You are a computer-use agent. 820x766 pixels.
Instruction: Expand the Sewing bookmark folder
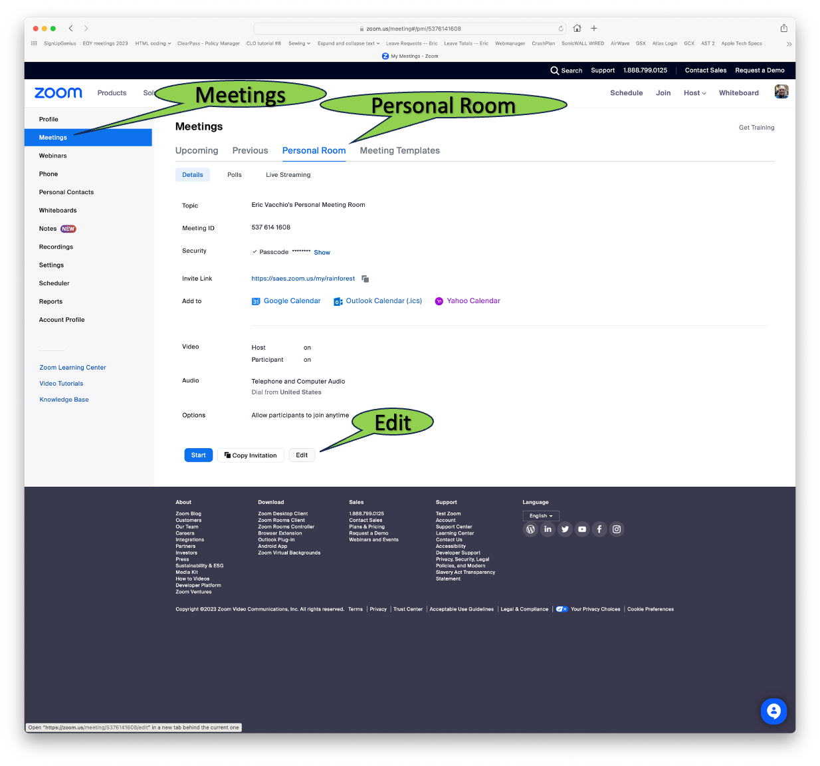click(x=299, y=43)
